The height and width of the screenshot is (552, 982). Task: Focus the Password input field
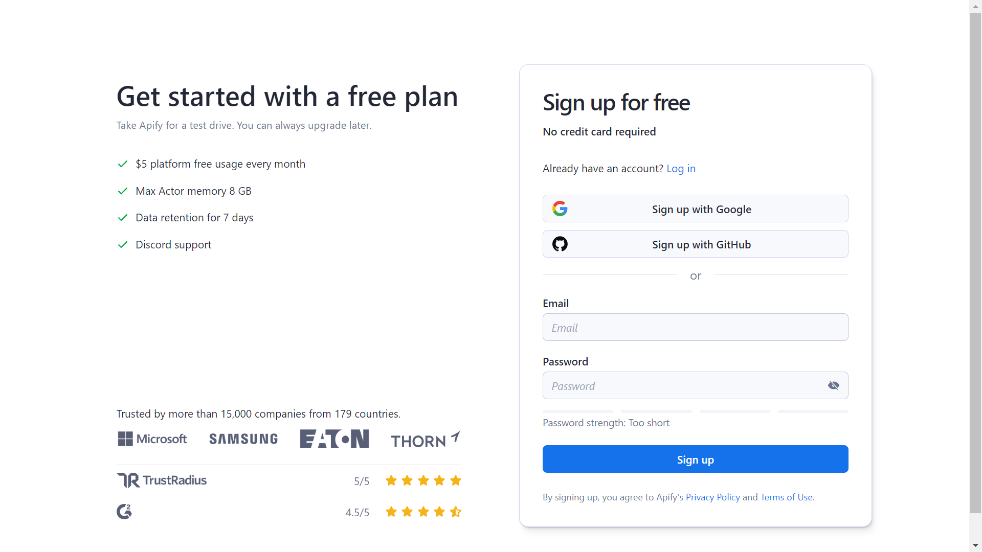[683, 386]
